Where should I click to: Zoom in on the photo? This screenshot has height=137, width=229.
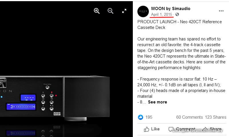coord(96,11)
